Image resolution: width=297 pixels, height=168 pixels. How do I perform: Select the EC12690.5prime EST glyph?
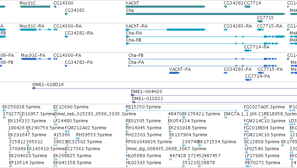(x=54, y=110)
